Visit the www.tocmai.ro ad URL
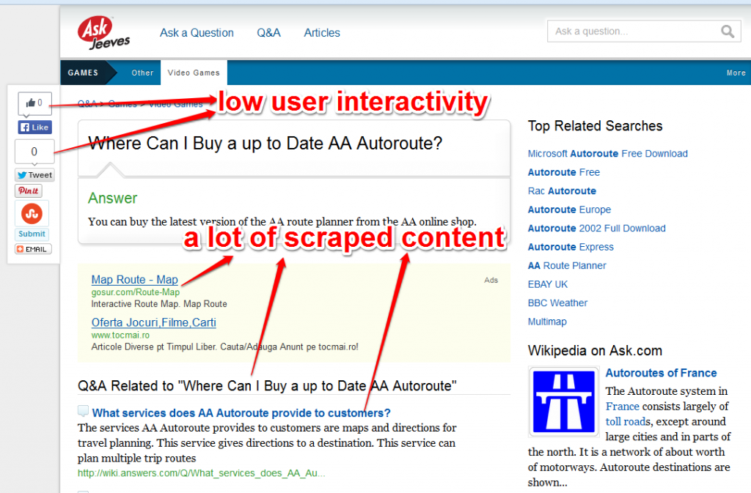 [x=120, y=336]
